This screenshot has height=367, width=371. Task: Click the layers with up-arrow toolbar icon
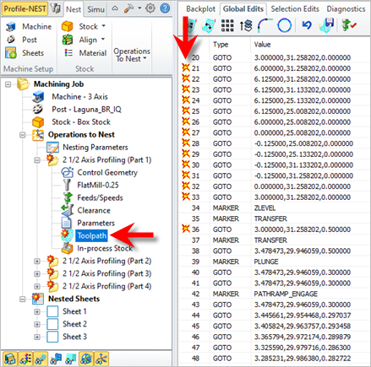click(246, 25)
